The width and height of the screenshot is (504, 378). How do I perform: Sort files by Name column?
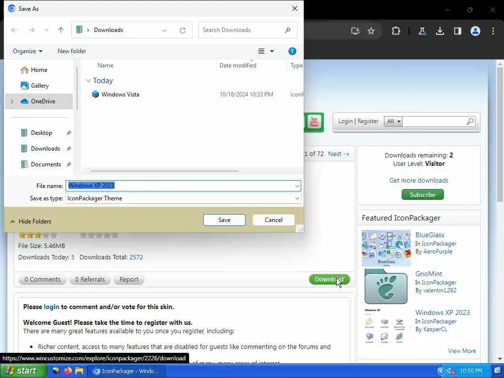pyautogui.click(x=105, y=65)
